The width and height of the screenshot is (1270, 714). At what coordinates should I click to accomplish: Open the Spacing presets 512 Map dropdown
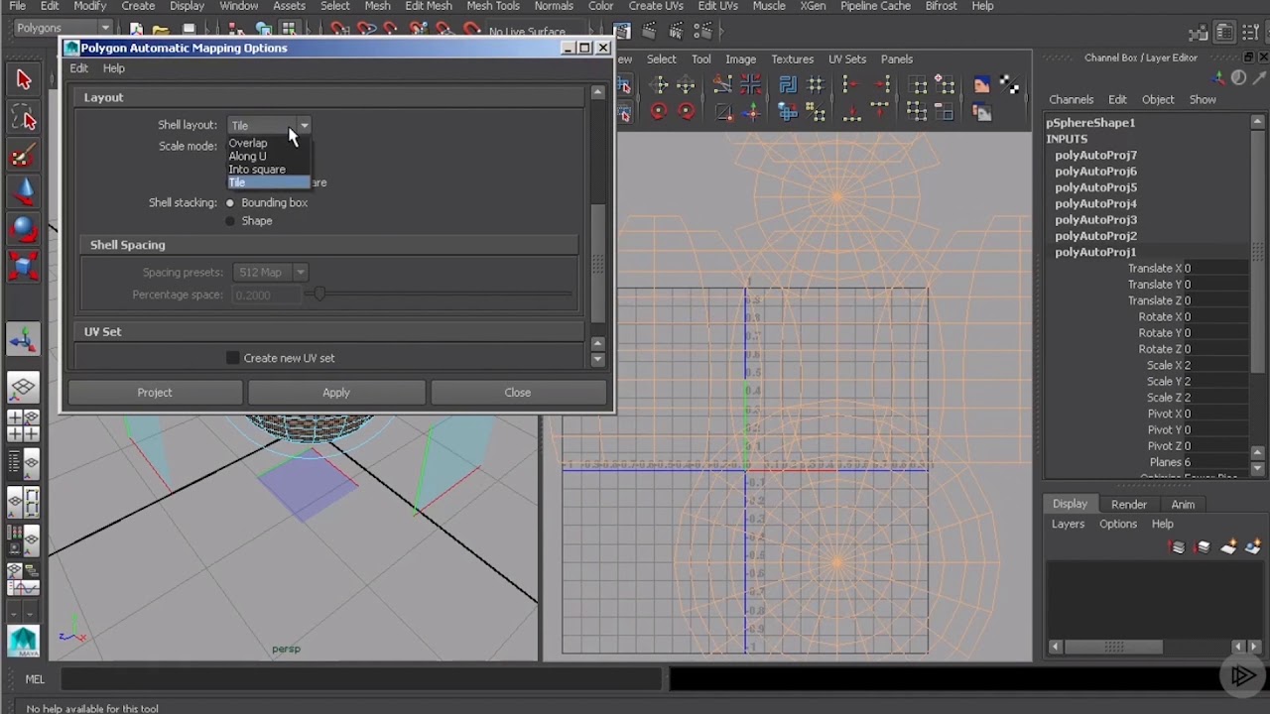[270, 273]
